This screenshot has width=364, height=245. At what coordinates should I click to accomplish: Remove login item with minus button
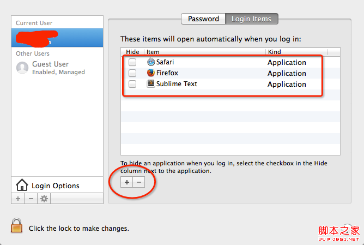click(x=139, y=182)
